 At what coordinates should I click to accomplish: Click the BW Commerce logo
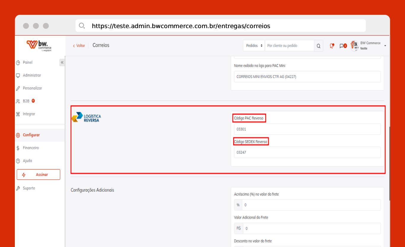coord(39,46)
